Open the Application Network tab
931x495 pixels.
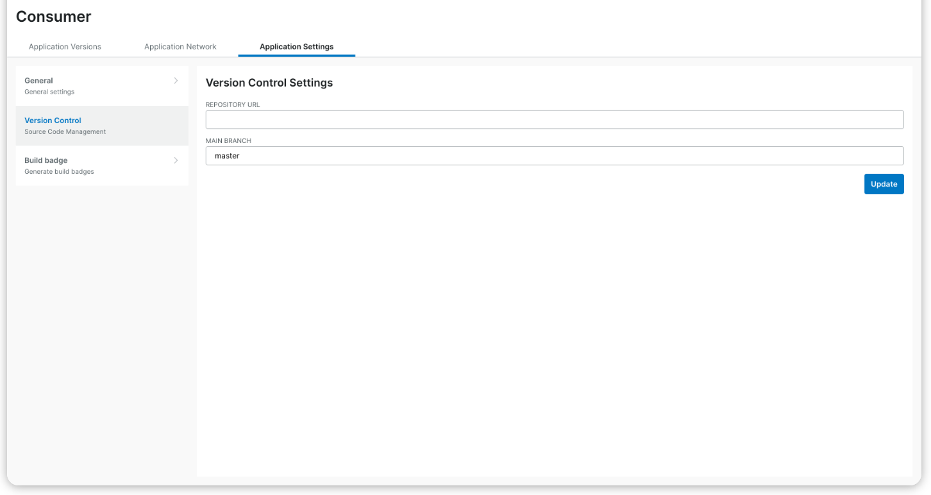[x=180, y=46]
